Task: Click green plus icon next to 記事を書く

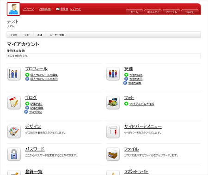Action: point(27,103)
